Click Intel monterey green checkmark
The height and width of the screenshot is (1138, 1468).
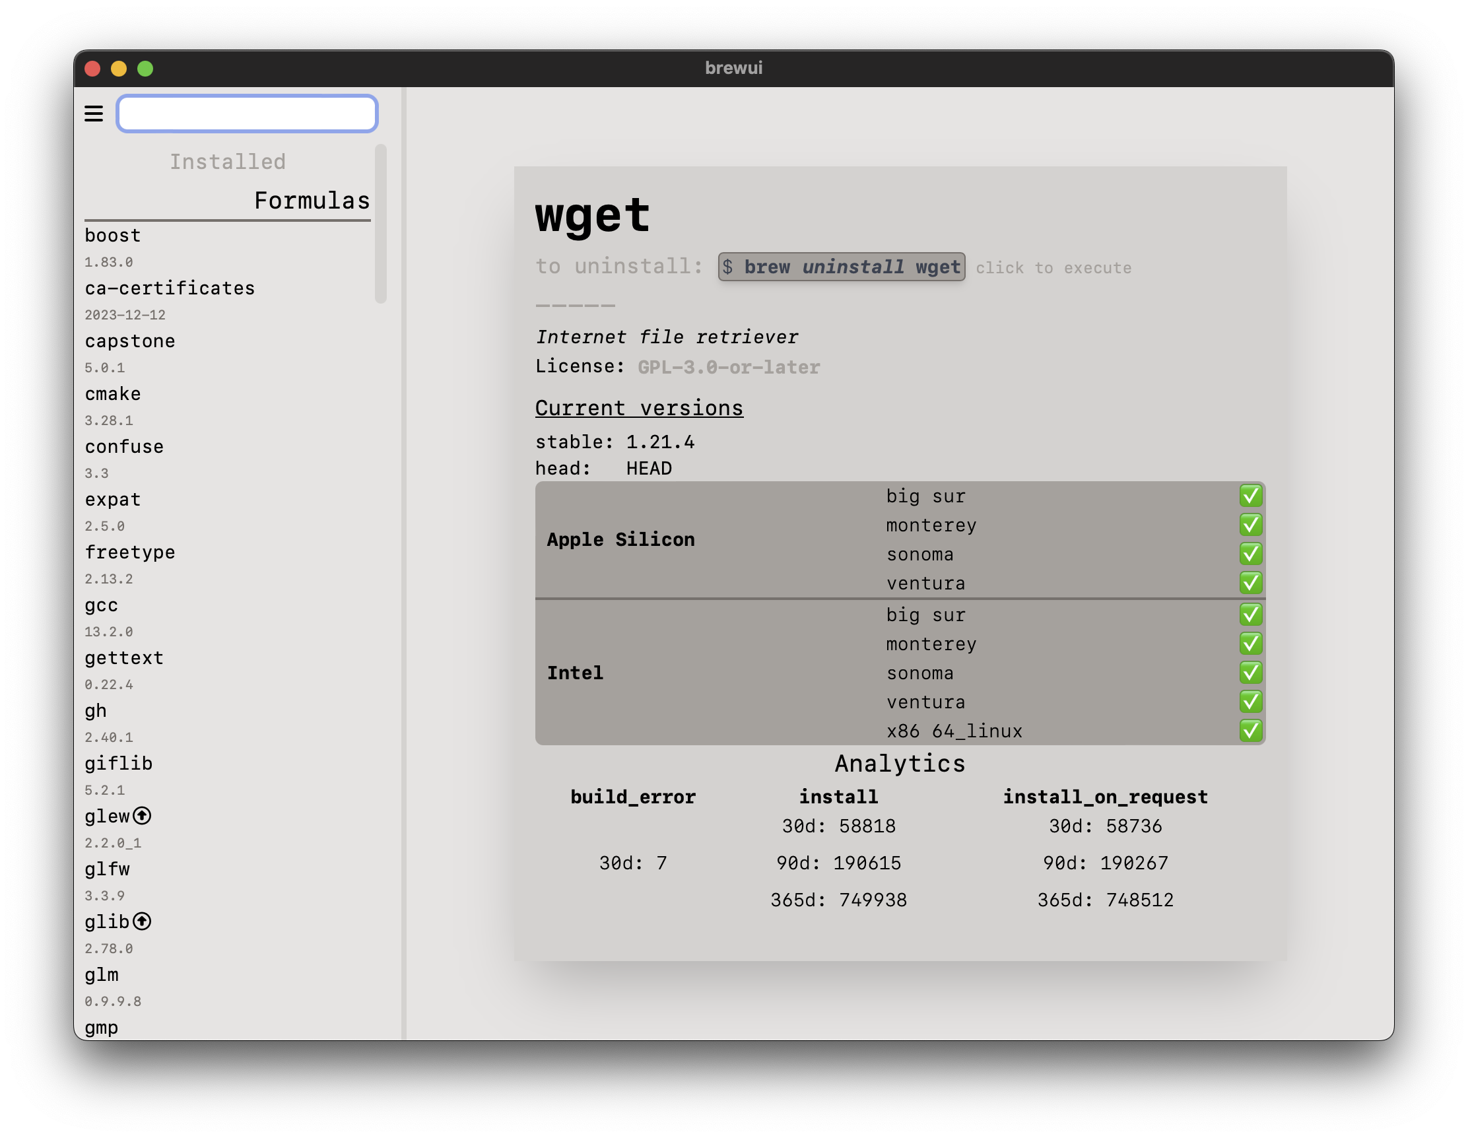tap(1250, 644)
